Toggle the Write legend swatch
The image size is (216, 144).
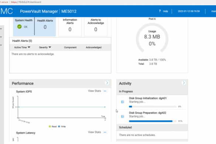coord(59,127)
